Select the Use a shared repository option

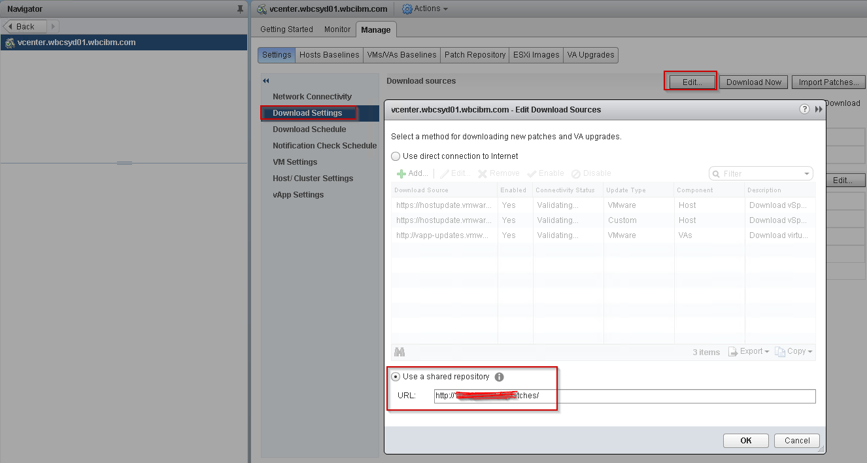click(396, 377)
